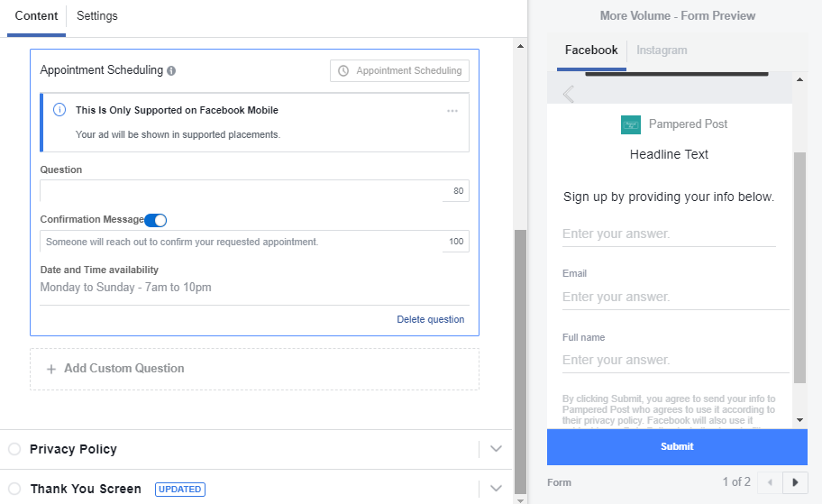822x504 pixels.
Task: Toggle the Confirmation Message switch
Action: pyautogui.click(x=156, y=220)
